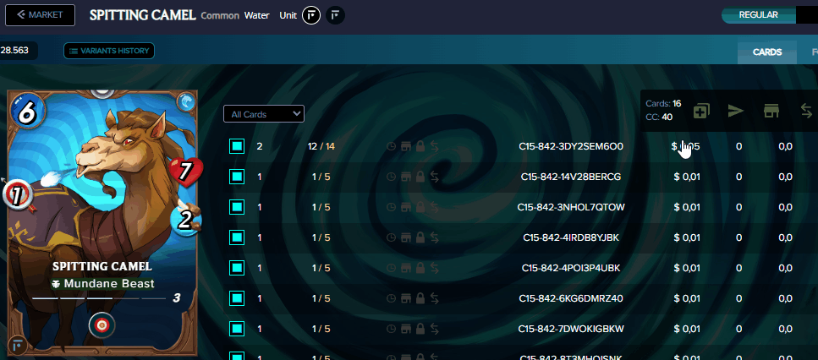Click swap arrows icon in 4IRDB8YJBK row
The width and height of the screenshot is (818, 360).
[434, 237]
